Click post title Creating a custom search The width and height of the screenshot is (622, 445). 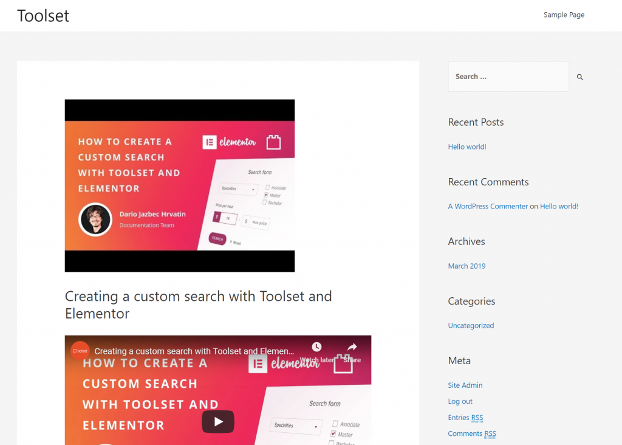pos(199,305)
